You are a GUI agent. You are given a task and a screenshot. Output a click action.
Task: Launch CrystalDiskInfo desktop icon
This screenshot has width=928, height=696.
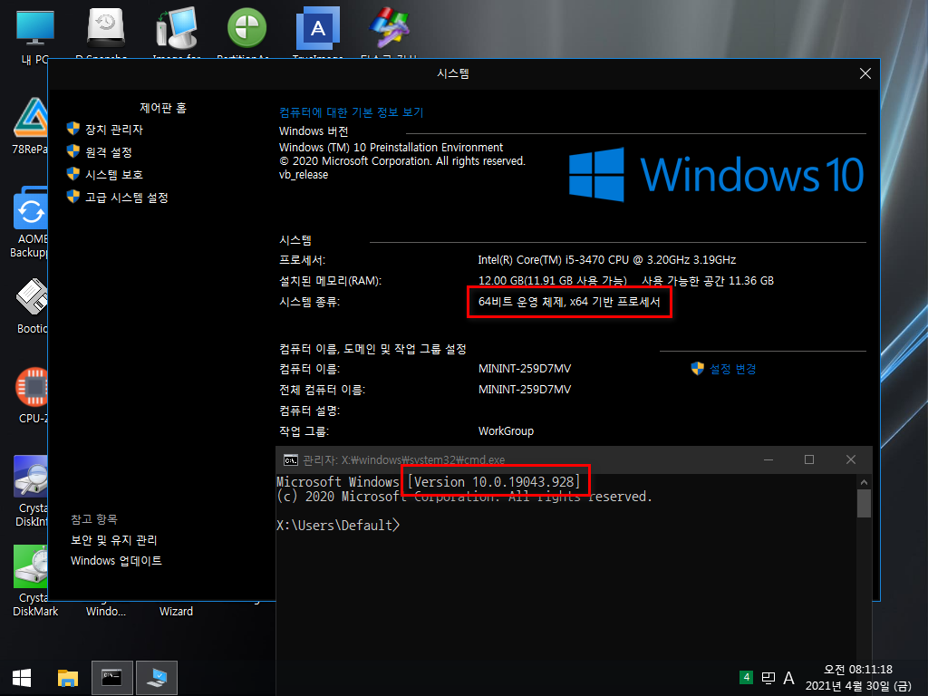point(31,490)
